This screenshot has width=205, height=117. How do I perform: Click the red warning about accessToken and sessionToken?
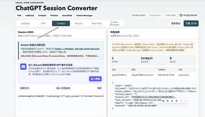coord(60,56)
